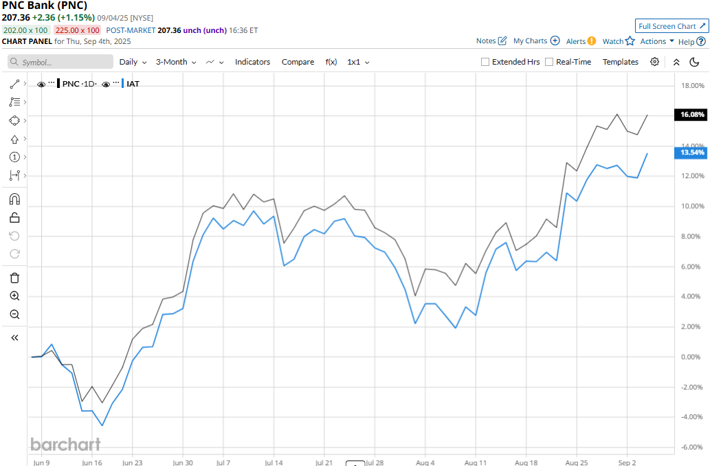
Task: Click the Watch star icon
Action: [630, 41]
